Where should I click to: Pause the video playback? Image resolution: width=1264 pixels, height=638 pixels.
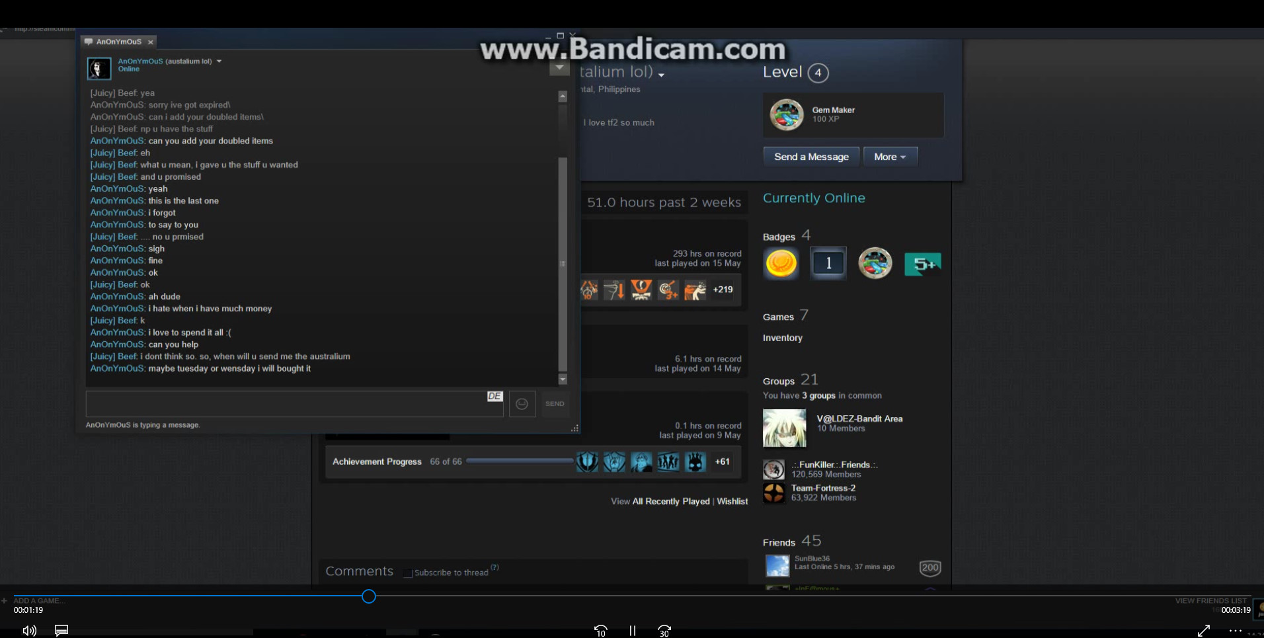tap(633, 631)
